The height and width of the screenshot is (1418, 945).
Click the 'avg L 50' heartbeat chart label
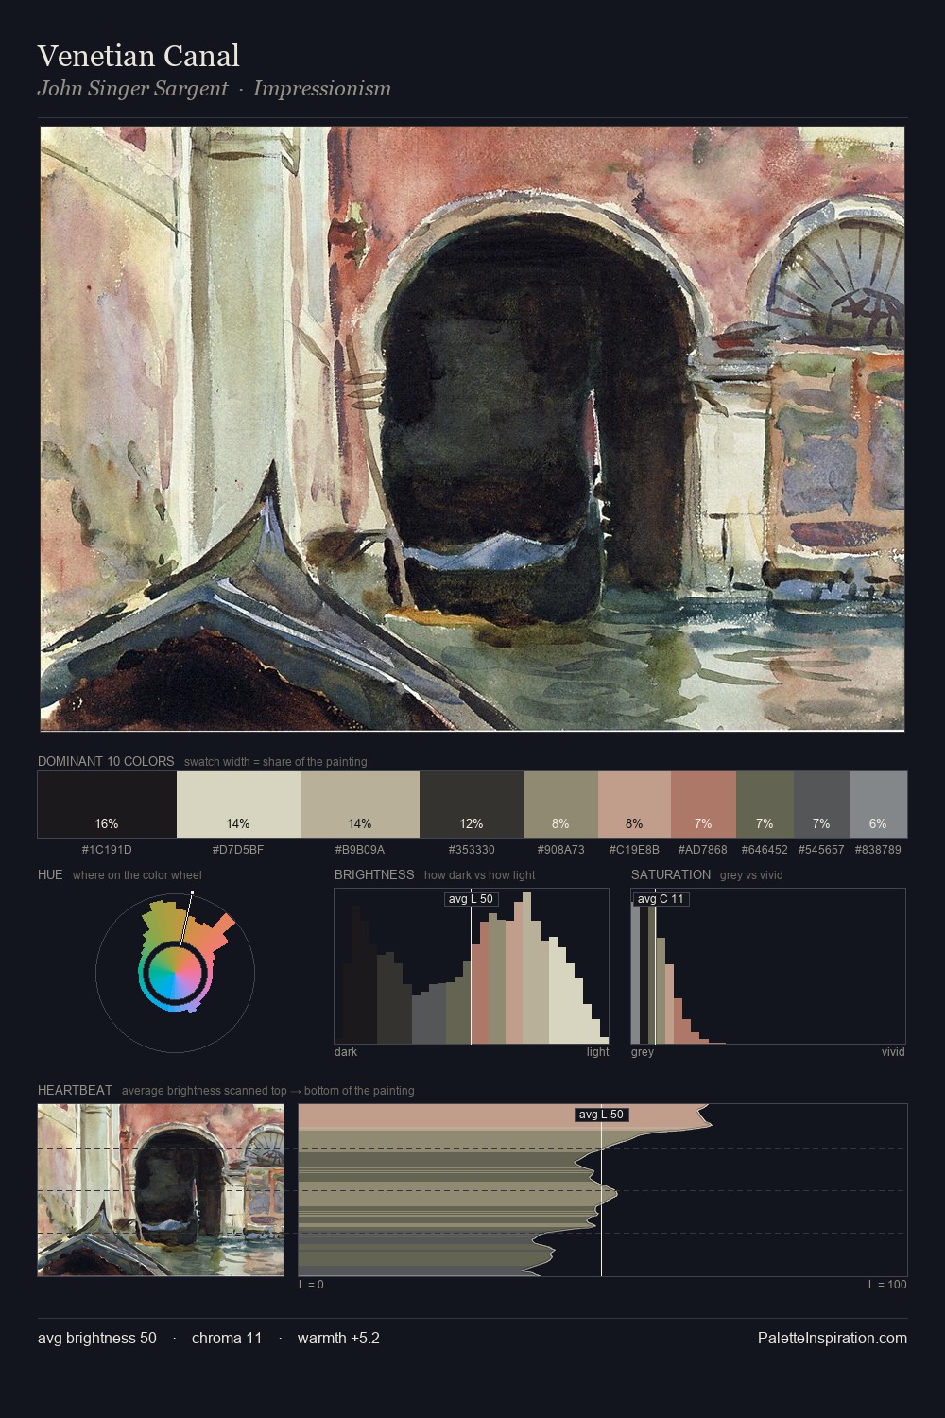click(602, 1115)
